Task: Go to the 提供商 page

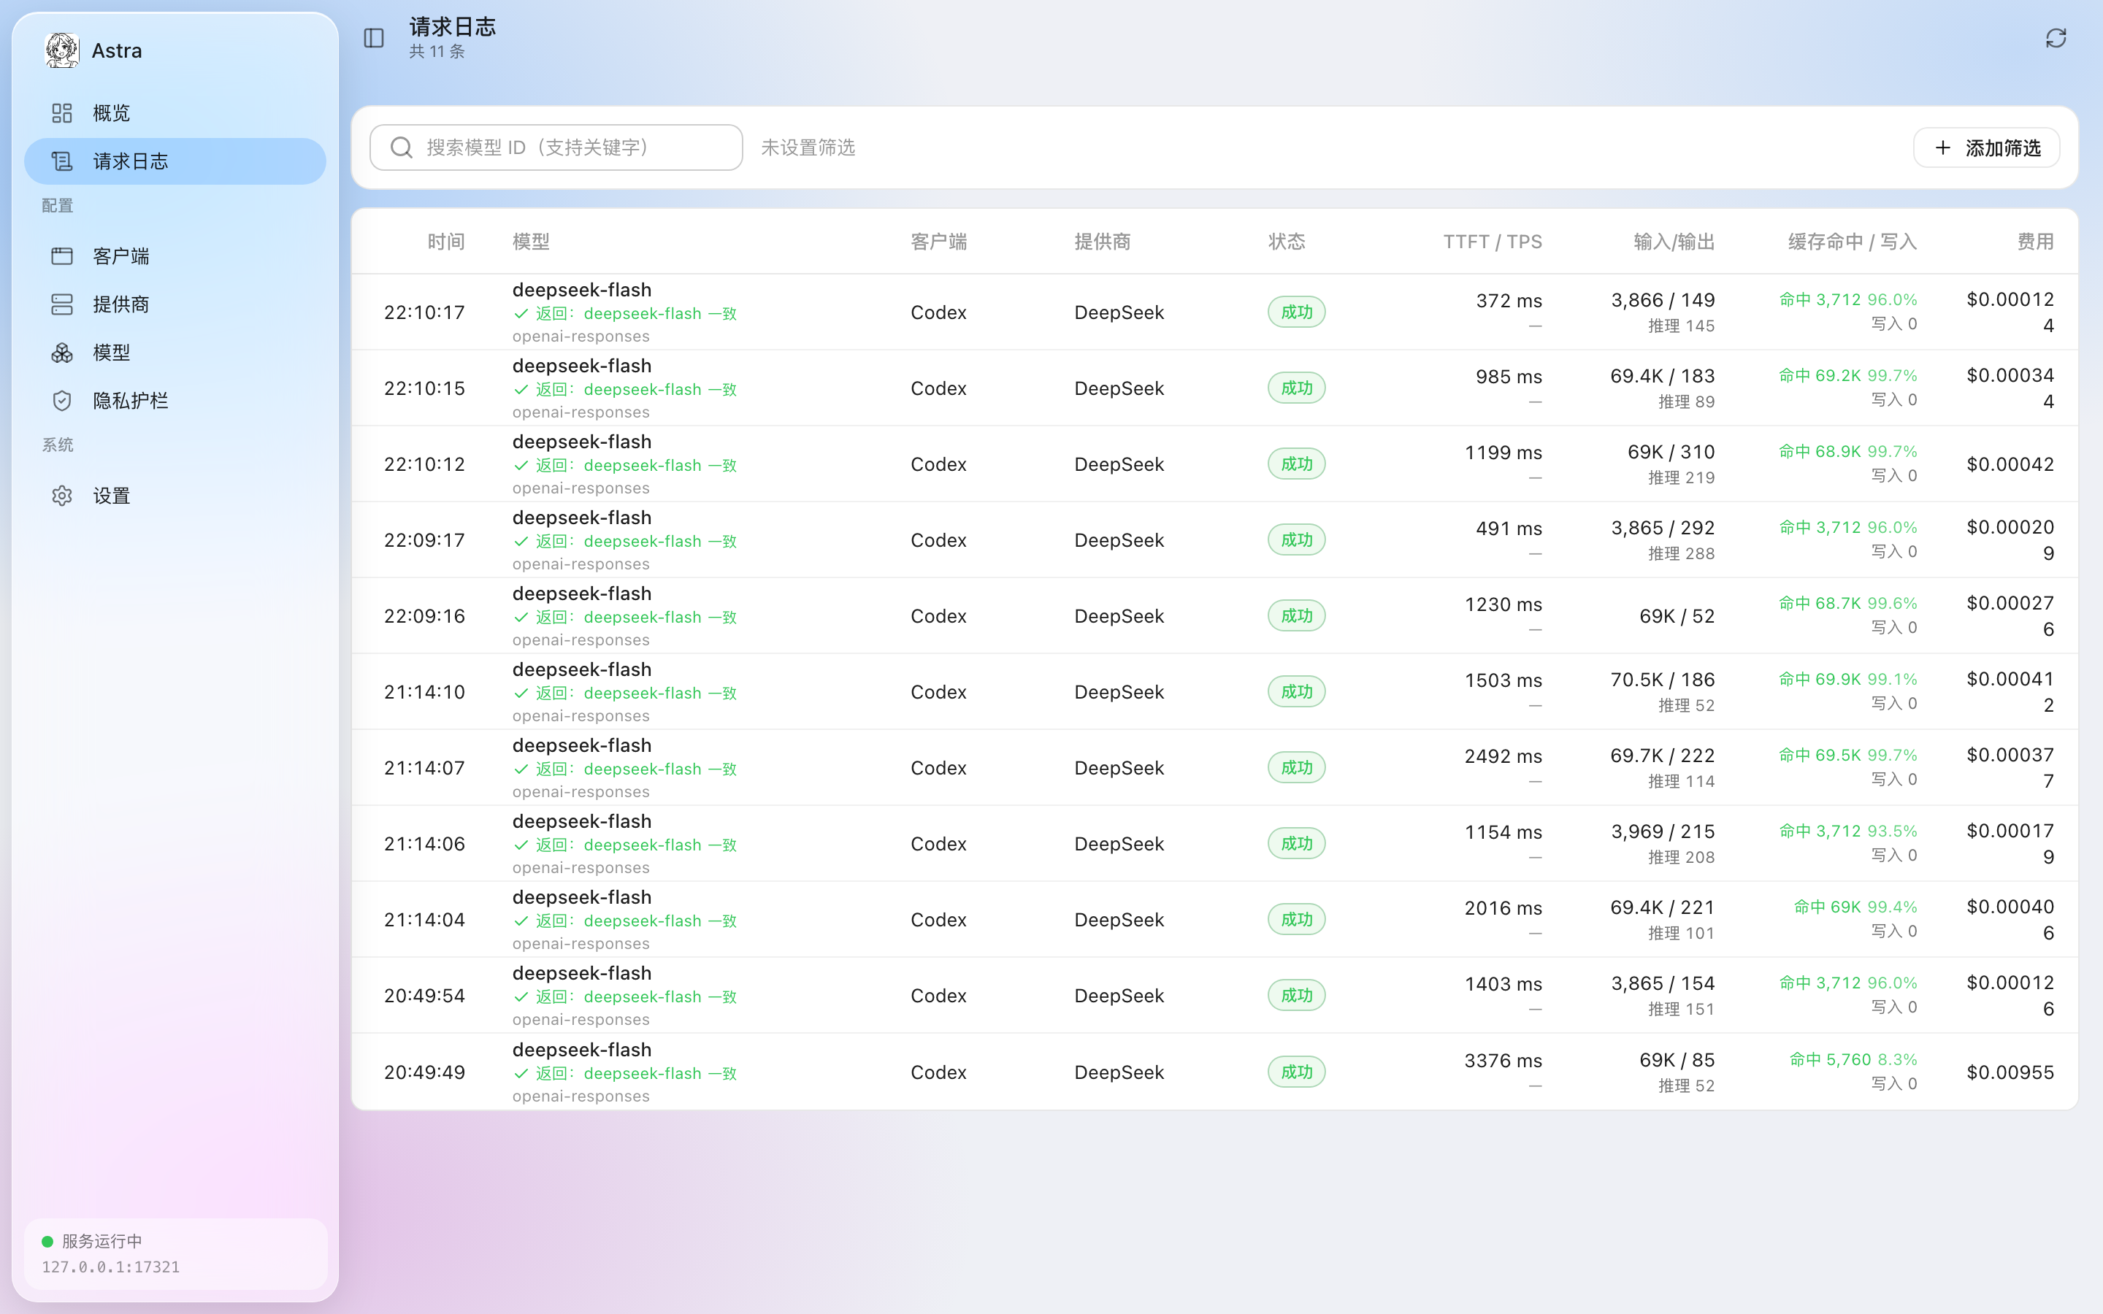Action: coord(175,304)
